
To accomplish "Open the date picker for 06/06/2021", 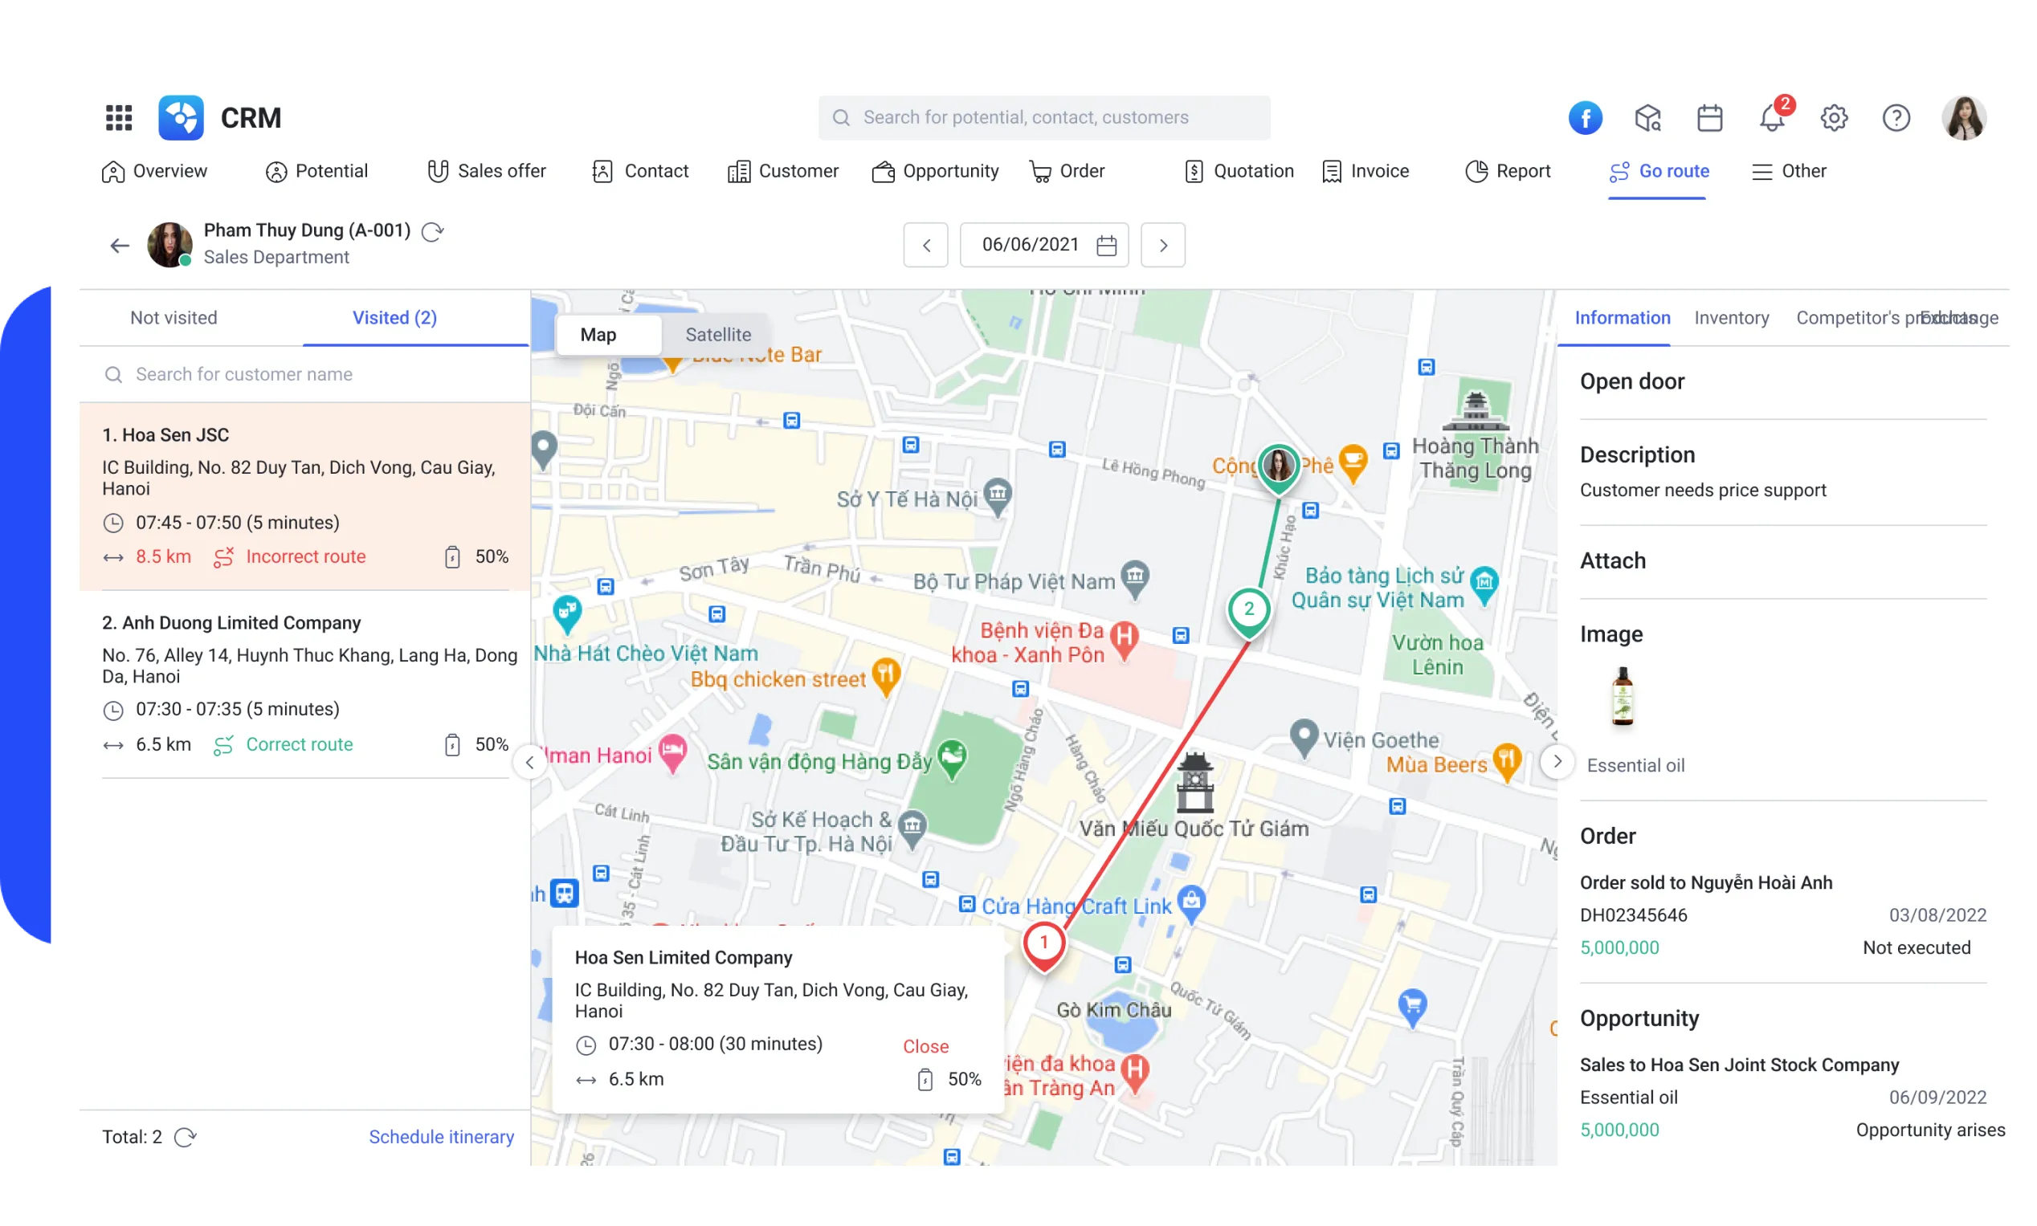I will [x=1106, y=245].
